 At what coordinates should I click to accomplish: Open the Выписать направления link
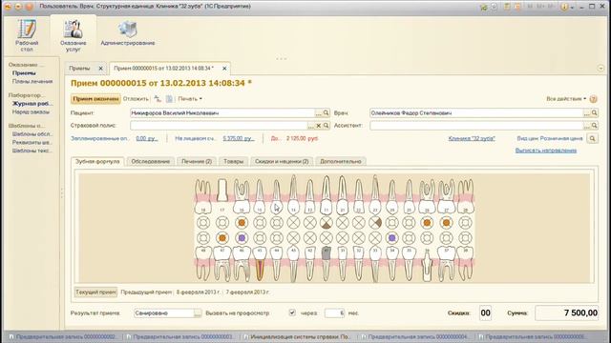pos(546,151)
